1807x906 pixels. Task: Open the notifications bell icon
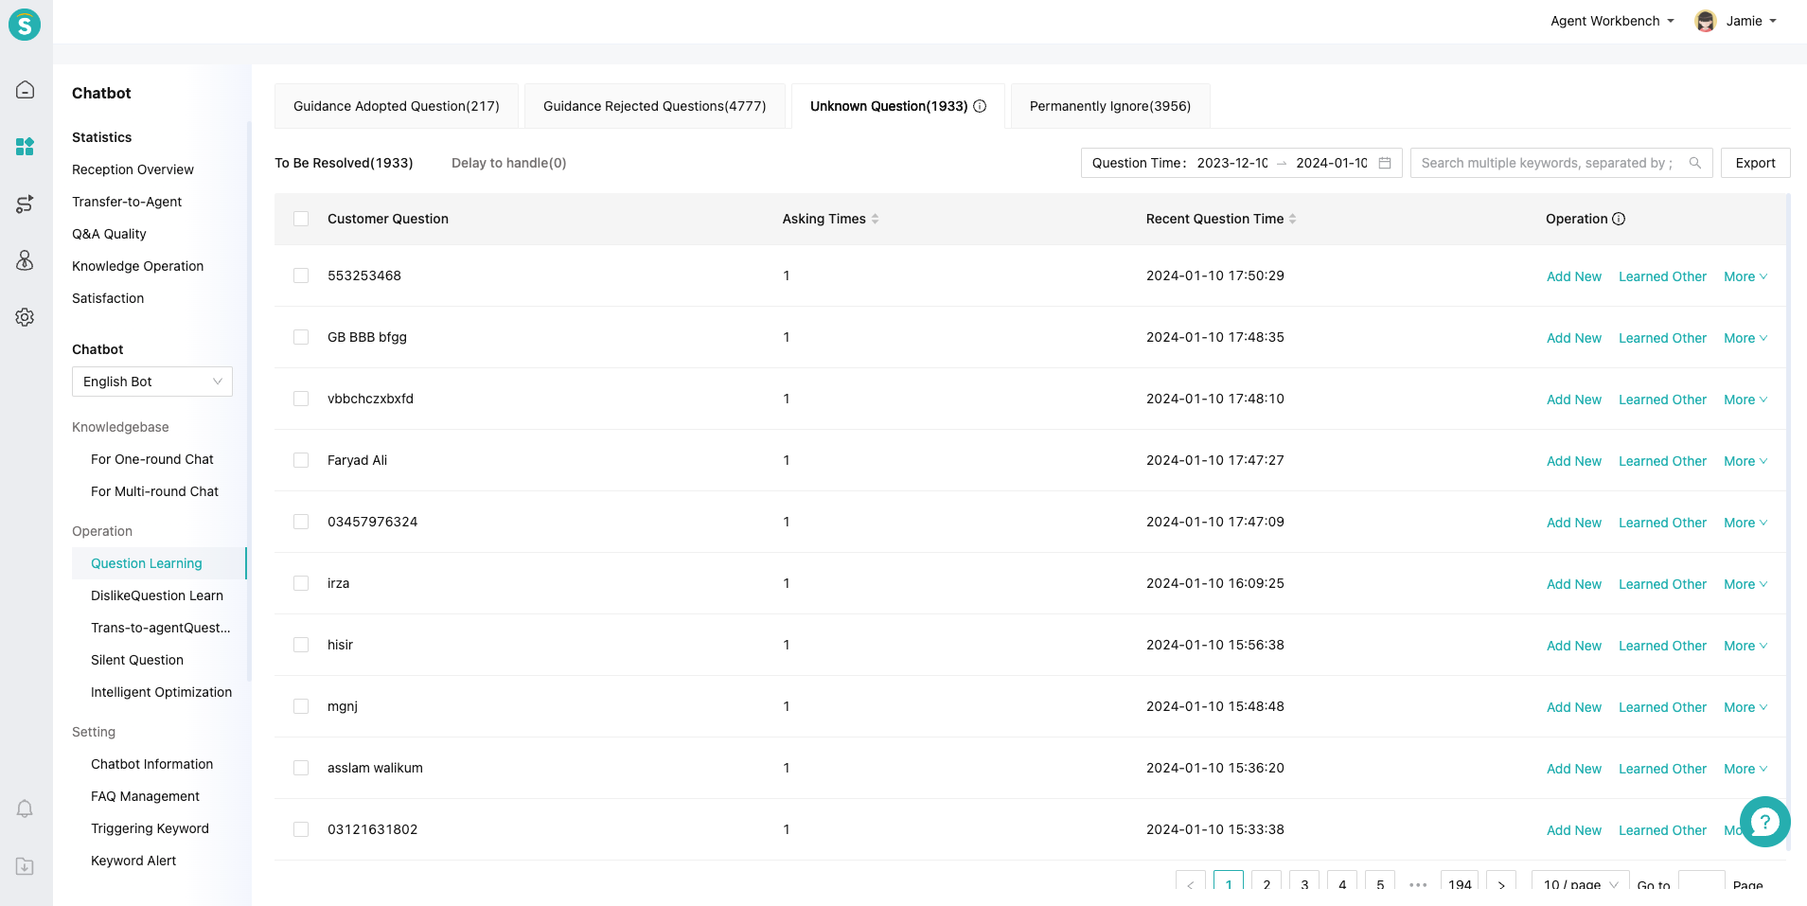point(26,808)
